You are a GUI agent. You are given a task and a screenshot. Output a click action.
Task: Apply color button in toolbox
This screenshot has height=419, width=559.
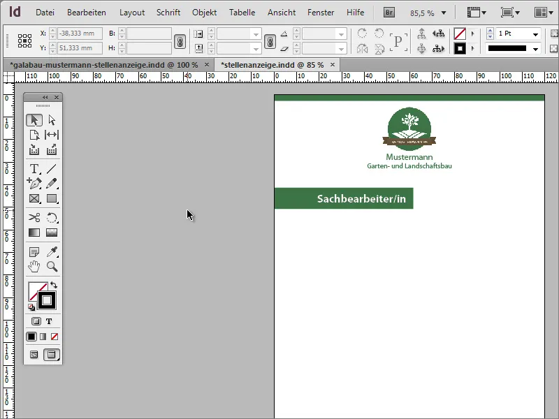point(31,337)
